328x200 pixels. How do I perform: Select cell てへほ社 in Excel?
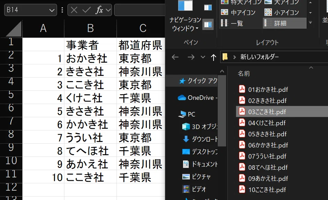coord(90,150)
